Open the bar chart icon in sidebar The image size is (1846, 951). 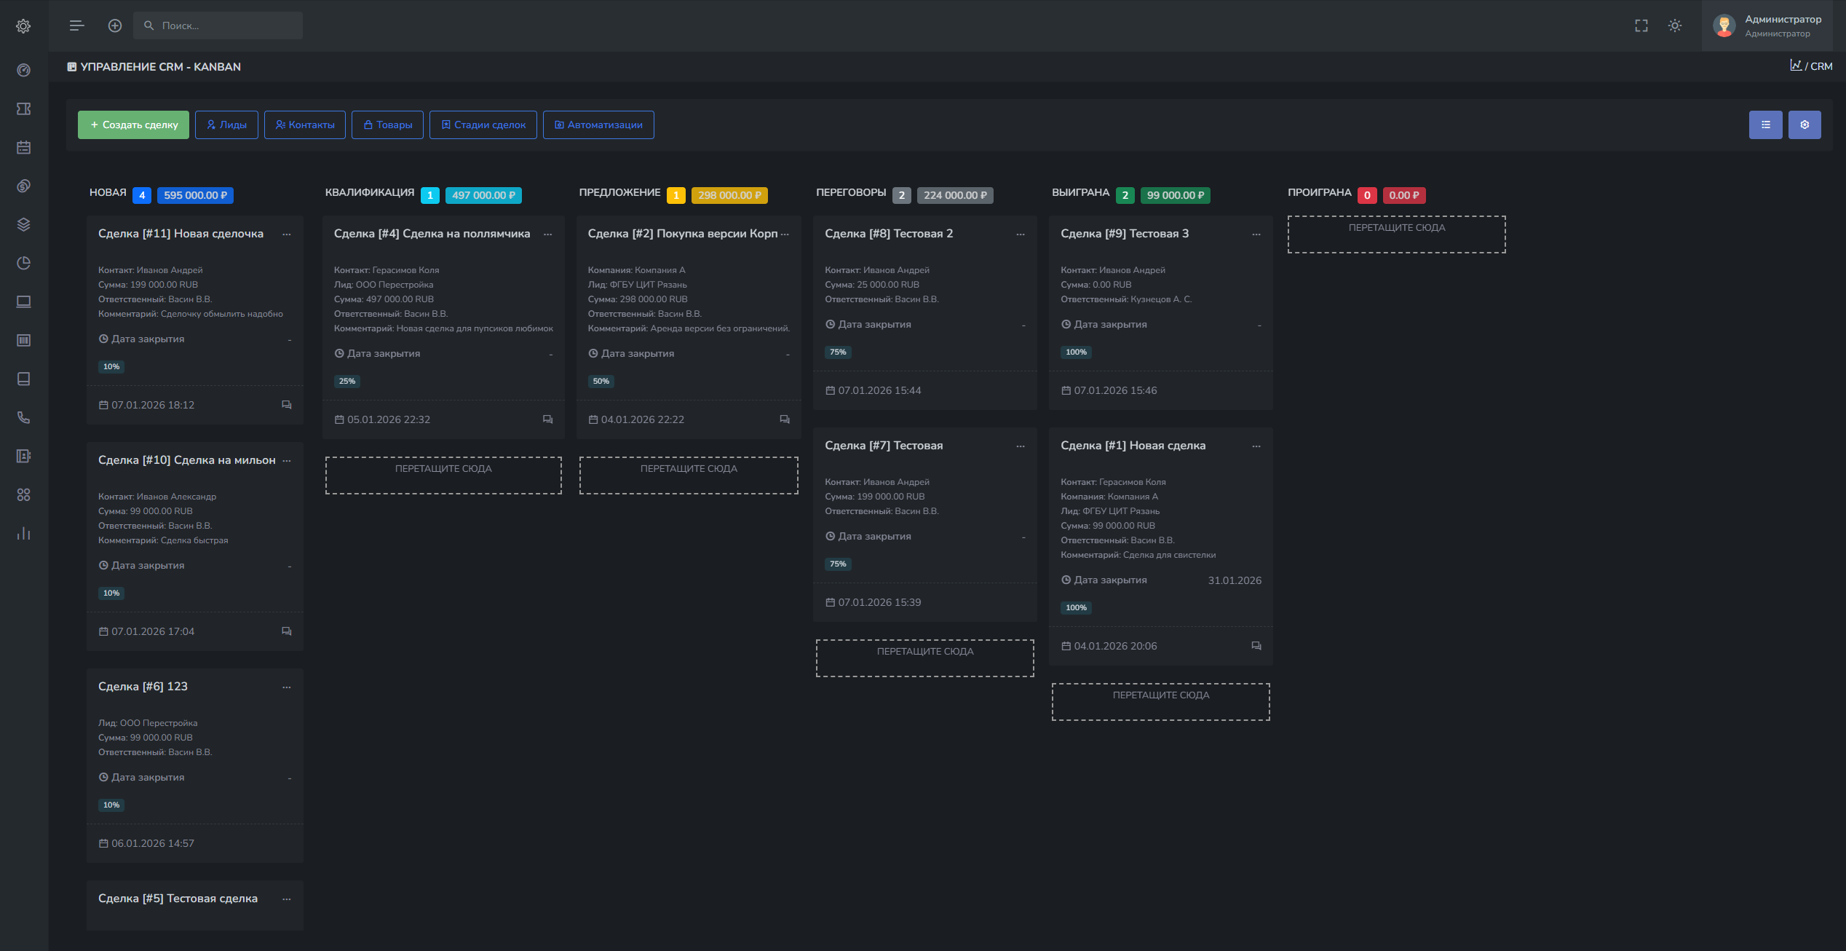pos(23,533)
